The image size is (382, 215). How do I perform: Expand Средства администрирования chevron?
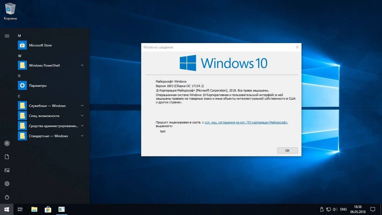pyautogui.click(x=82, y=126)
